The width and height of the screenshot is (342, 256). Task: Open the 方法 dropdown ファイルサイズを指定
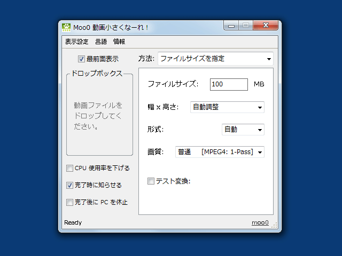(215, 59)
